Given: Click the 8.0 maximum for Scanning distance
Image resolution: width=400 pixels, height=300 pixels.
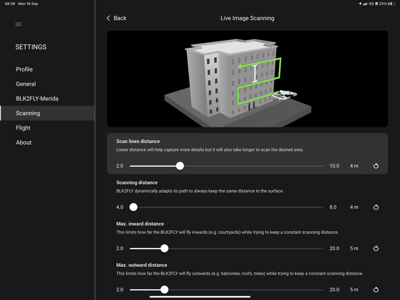Looking at the screenshot, I should point(333,207).
